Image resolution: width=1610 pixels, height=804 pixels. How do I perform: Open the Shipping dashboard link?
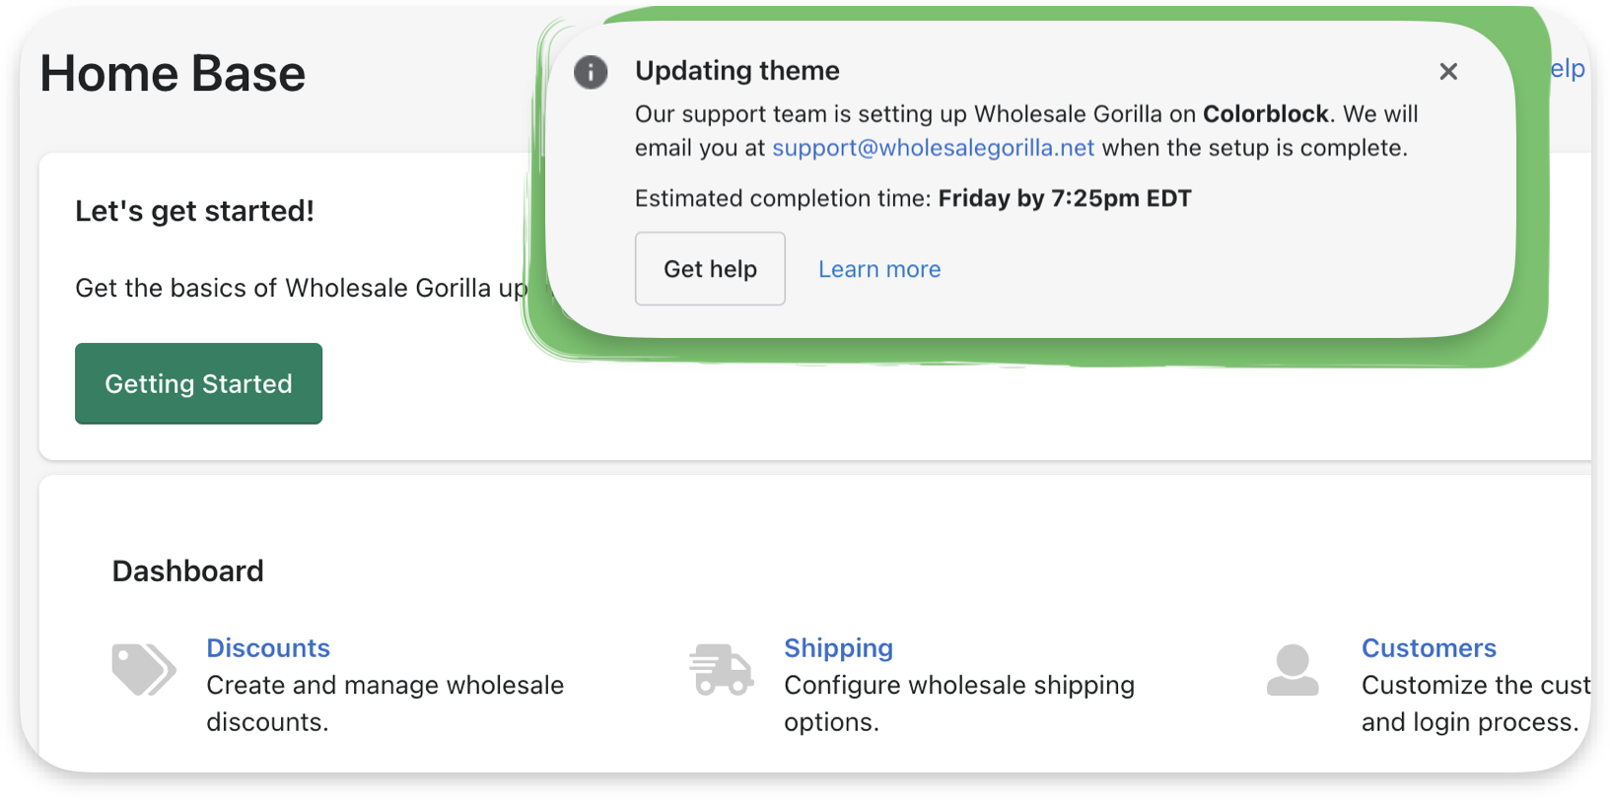coord(838,648)
